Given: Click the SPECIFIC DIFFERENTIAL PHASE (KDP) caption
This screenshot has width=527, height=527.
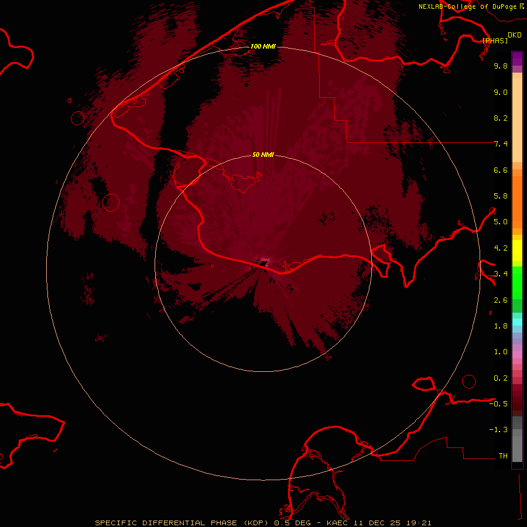Looking at the screenshot, I should coord(183,523).
